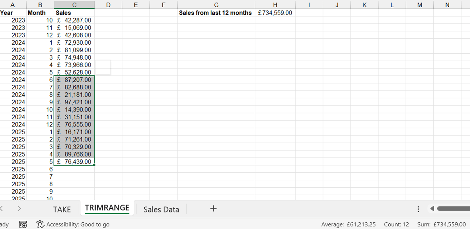Switch to the TAKE sheet tab
The width and height of the screenshot is (470, 229).
(62, 209)
